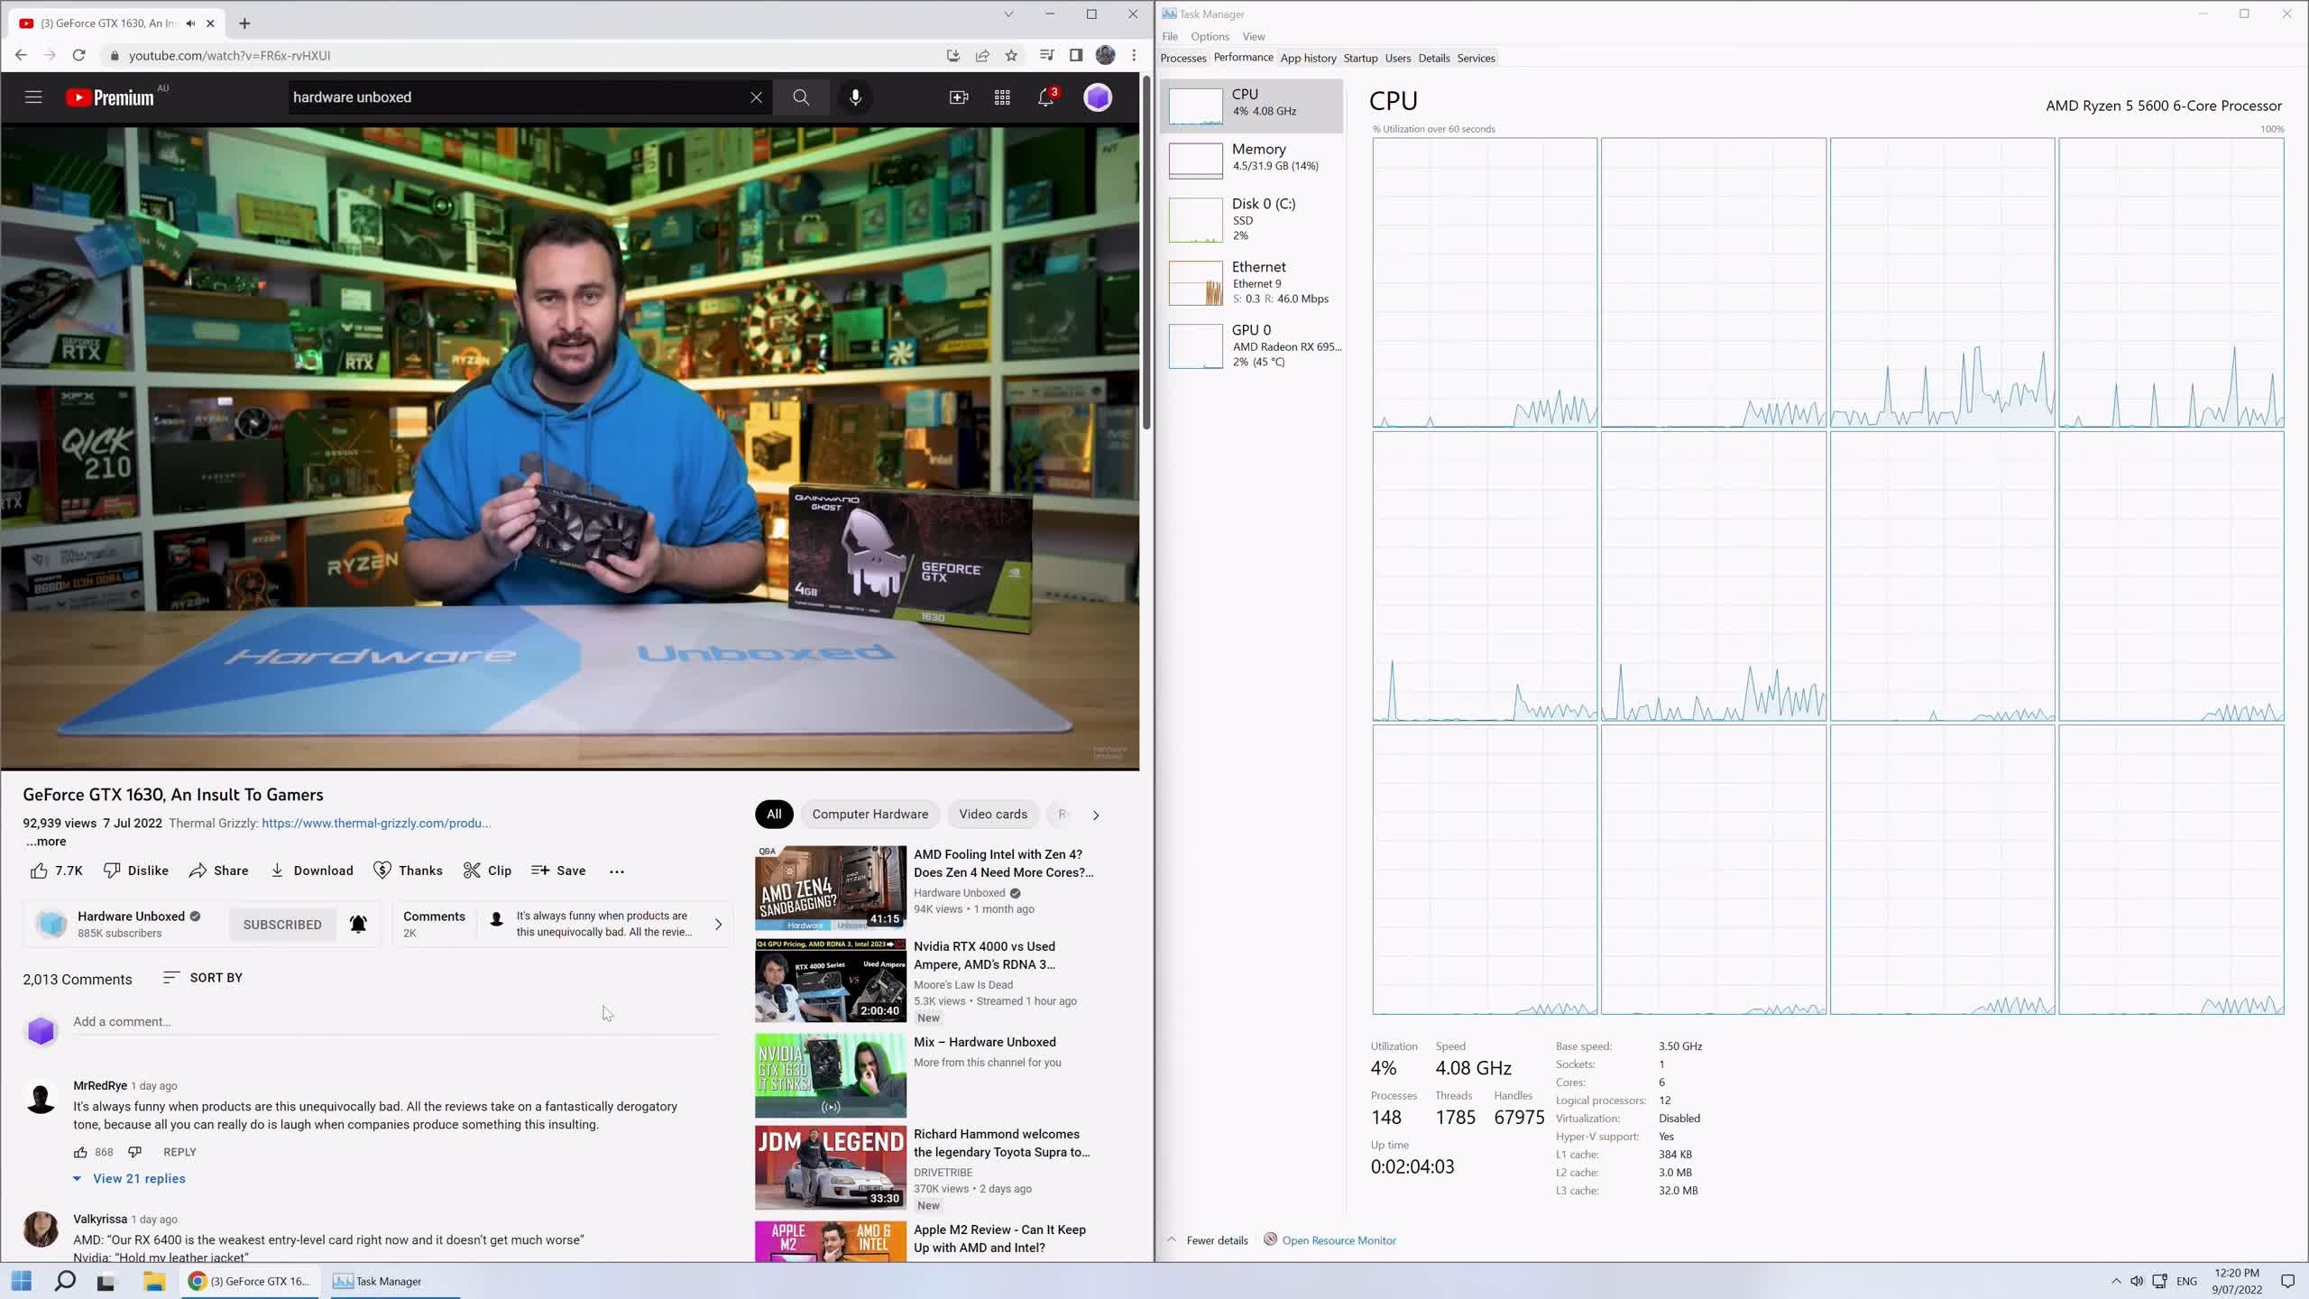
Task: Reload the Chrome page
Action: coord(78,55)
